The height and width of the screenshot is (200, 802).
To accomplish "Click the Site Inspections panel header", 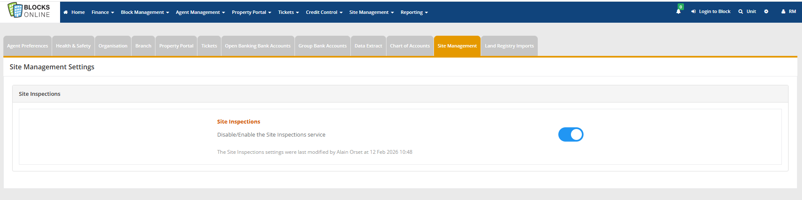I will (39, 94).
